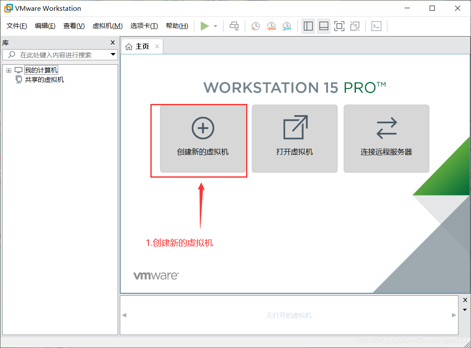This screenshot has width=471, height=348.
Task: Click 打开虚拟机 button
Action: pos(295,138)
